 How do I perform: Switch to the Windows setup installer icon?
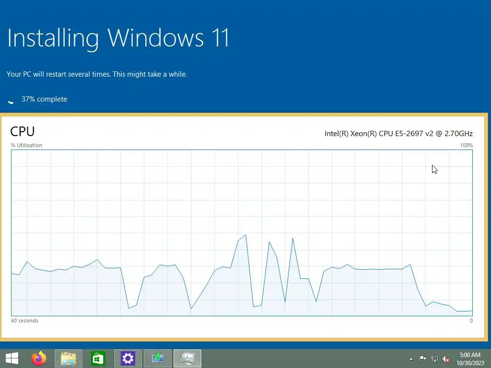(157, 358)
